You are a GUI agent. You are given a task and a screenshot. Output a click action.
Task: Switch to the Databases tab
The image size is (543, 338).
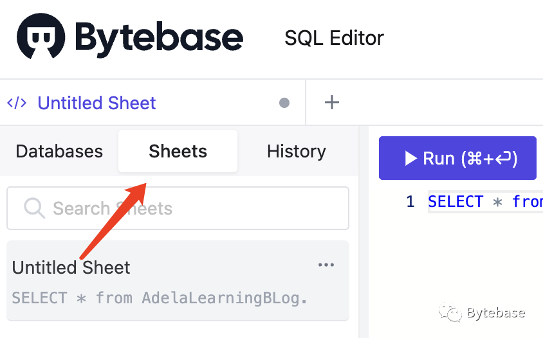tap(59, 152)
